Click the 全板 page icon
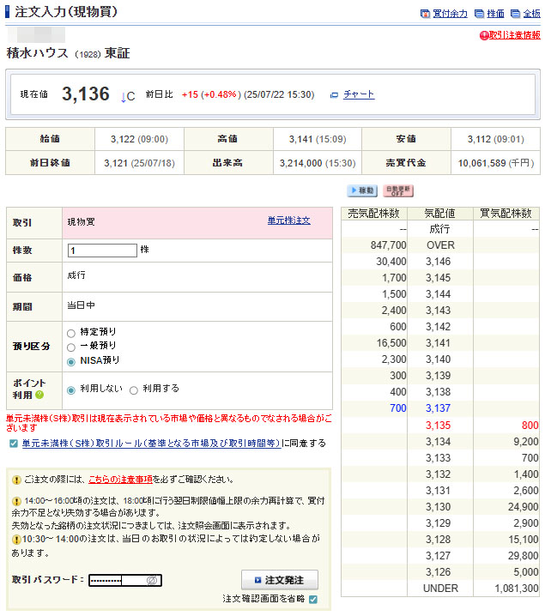 (x=515, y=14)
